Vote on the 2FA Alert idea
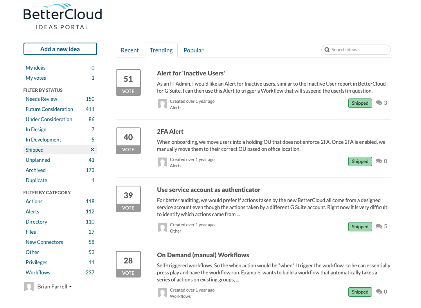 point(128,149)
